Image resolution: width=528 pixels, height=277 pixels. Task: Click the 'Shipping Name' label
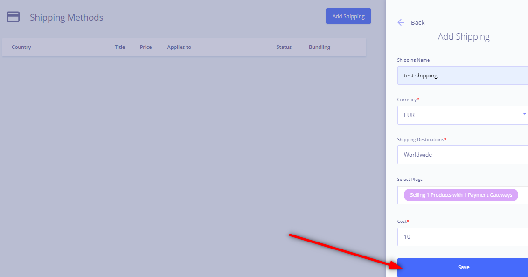413,60
